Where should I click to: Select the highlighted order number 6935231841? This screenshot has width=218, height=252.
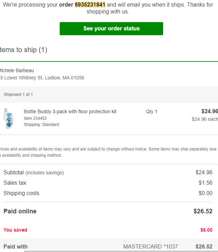click(x=90, y=5)
